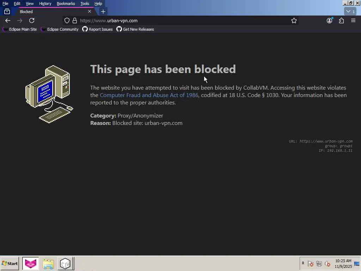Open Eclipse Community bookmark

60,29
